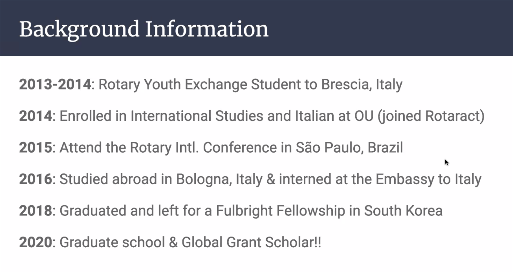Click the text "São Paulo, Brazil"
513x273 pixels.
(349, 148)
